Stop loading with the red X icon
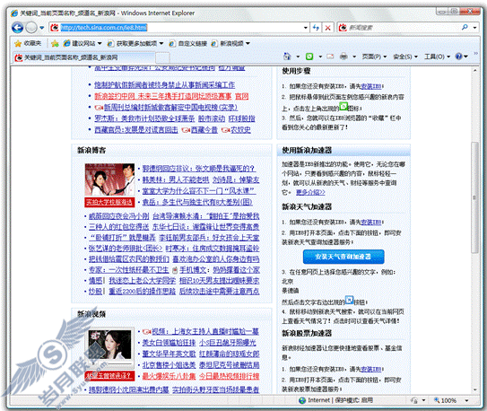Viewport: 487px width, 411px height. [x=327, y=28]
